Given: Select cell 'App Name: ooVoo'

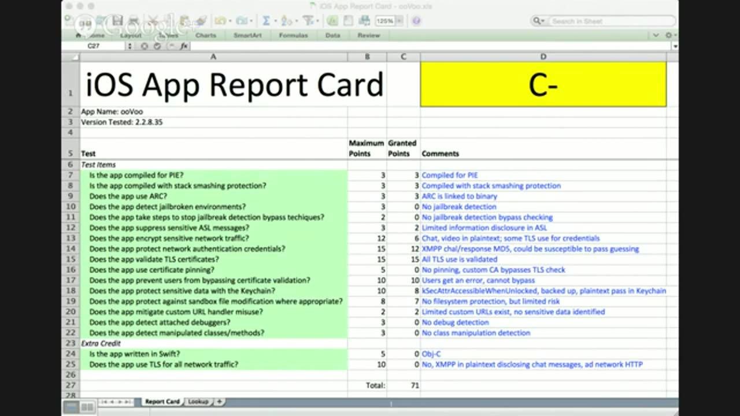Looking at the screenshot, I should 213,112.
